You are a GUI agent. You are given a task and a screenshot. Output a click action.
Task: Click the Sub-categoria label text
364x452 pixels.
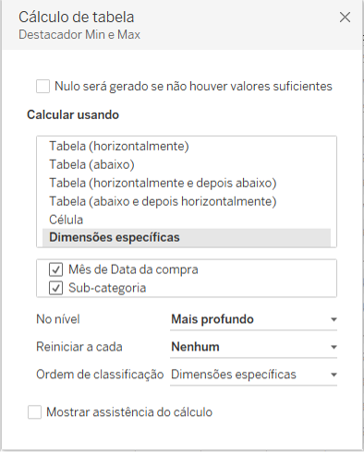coord(107,288)
